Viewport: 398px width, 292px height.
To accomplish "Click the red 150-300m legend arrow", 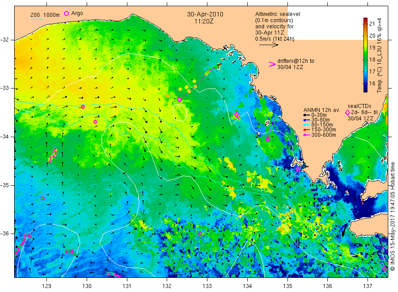I will 307,130.
